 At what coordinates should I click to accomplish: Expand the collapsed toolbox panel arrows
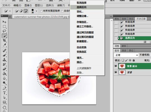(2, 16)
